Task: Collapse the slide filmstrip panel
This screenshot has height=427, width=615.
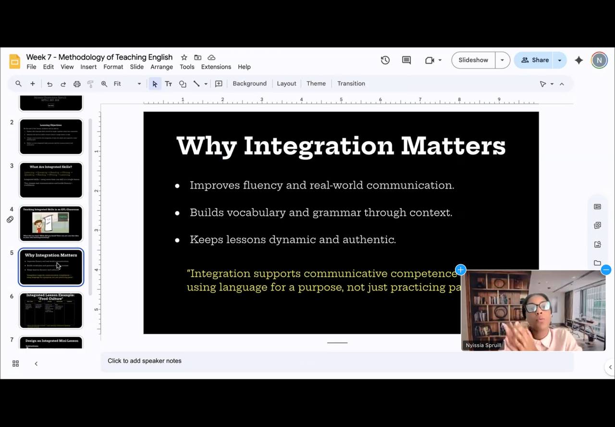Action: (x=36, y=364)
